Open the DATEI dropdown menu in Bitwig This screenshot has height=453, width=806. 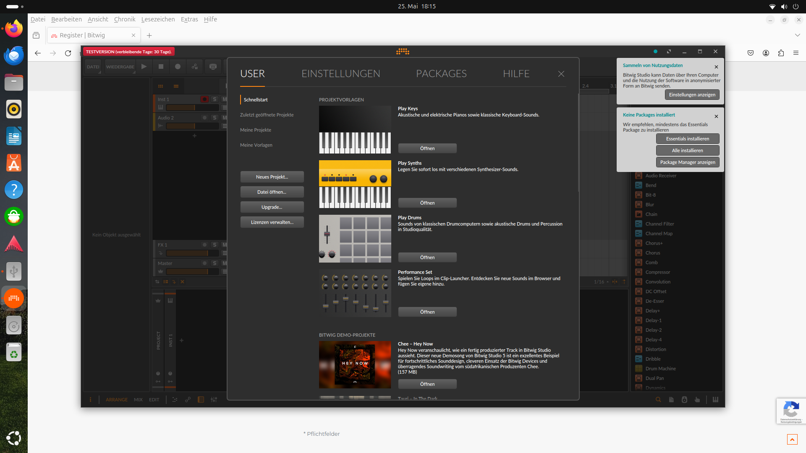93,67
